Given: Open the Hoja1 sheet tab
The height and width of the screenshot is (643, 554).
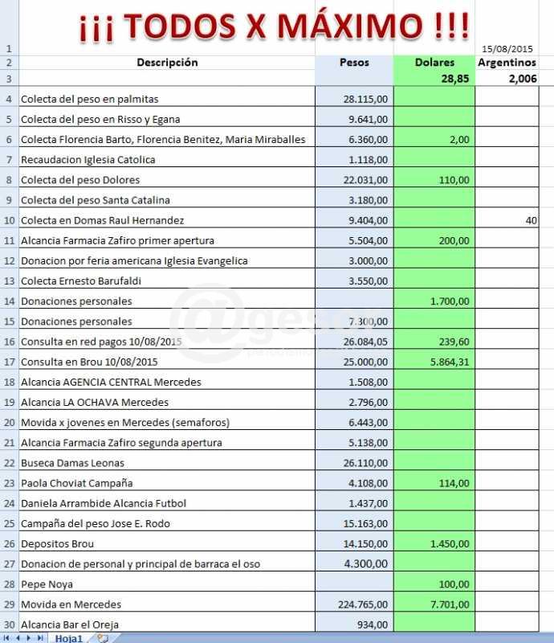Looking at the screenshot, I should click(x=69, y=637).
